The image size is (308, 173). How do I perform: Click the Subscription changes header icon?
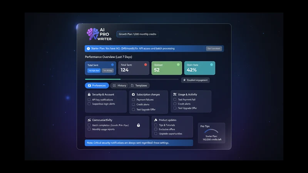pos(133,94)
